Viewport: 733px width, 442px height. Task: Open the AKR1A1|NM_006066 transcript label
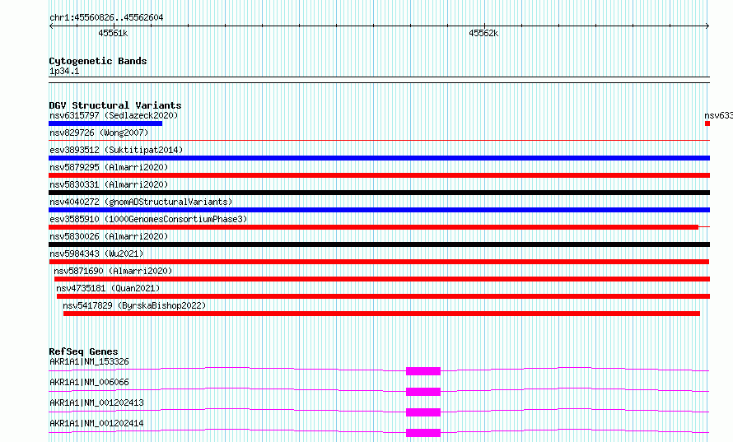coord(89,382)
